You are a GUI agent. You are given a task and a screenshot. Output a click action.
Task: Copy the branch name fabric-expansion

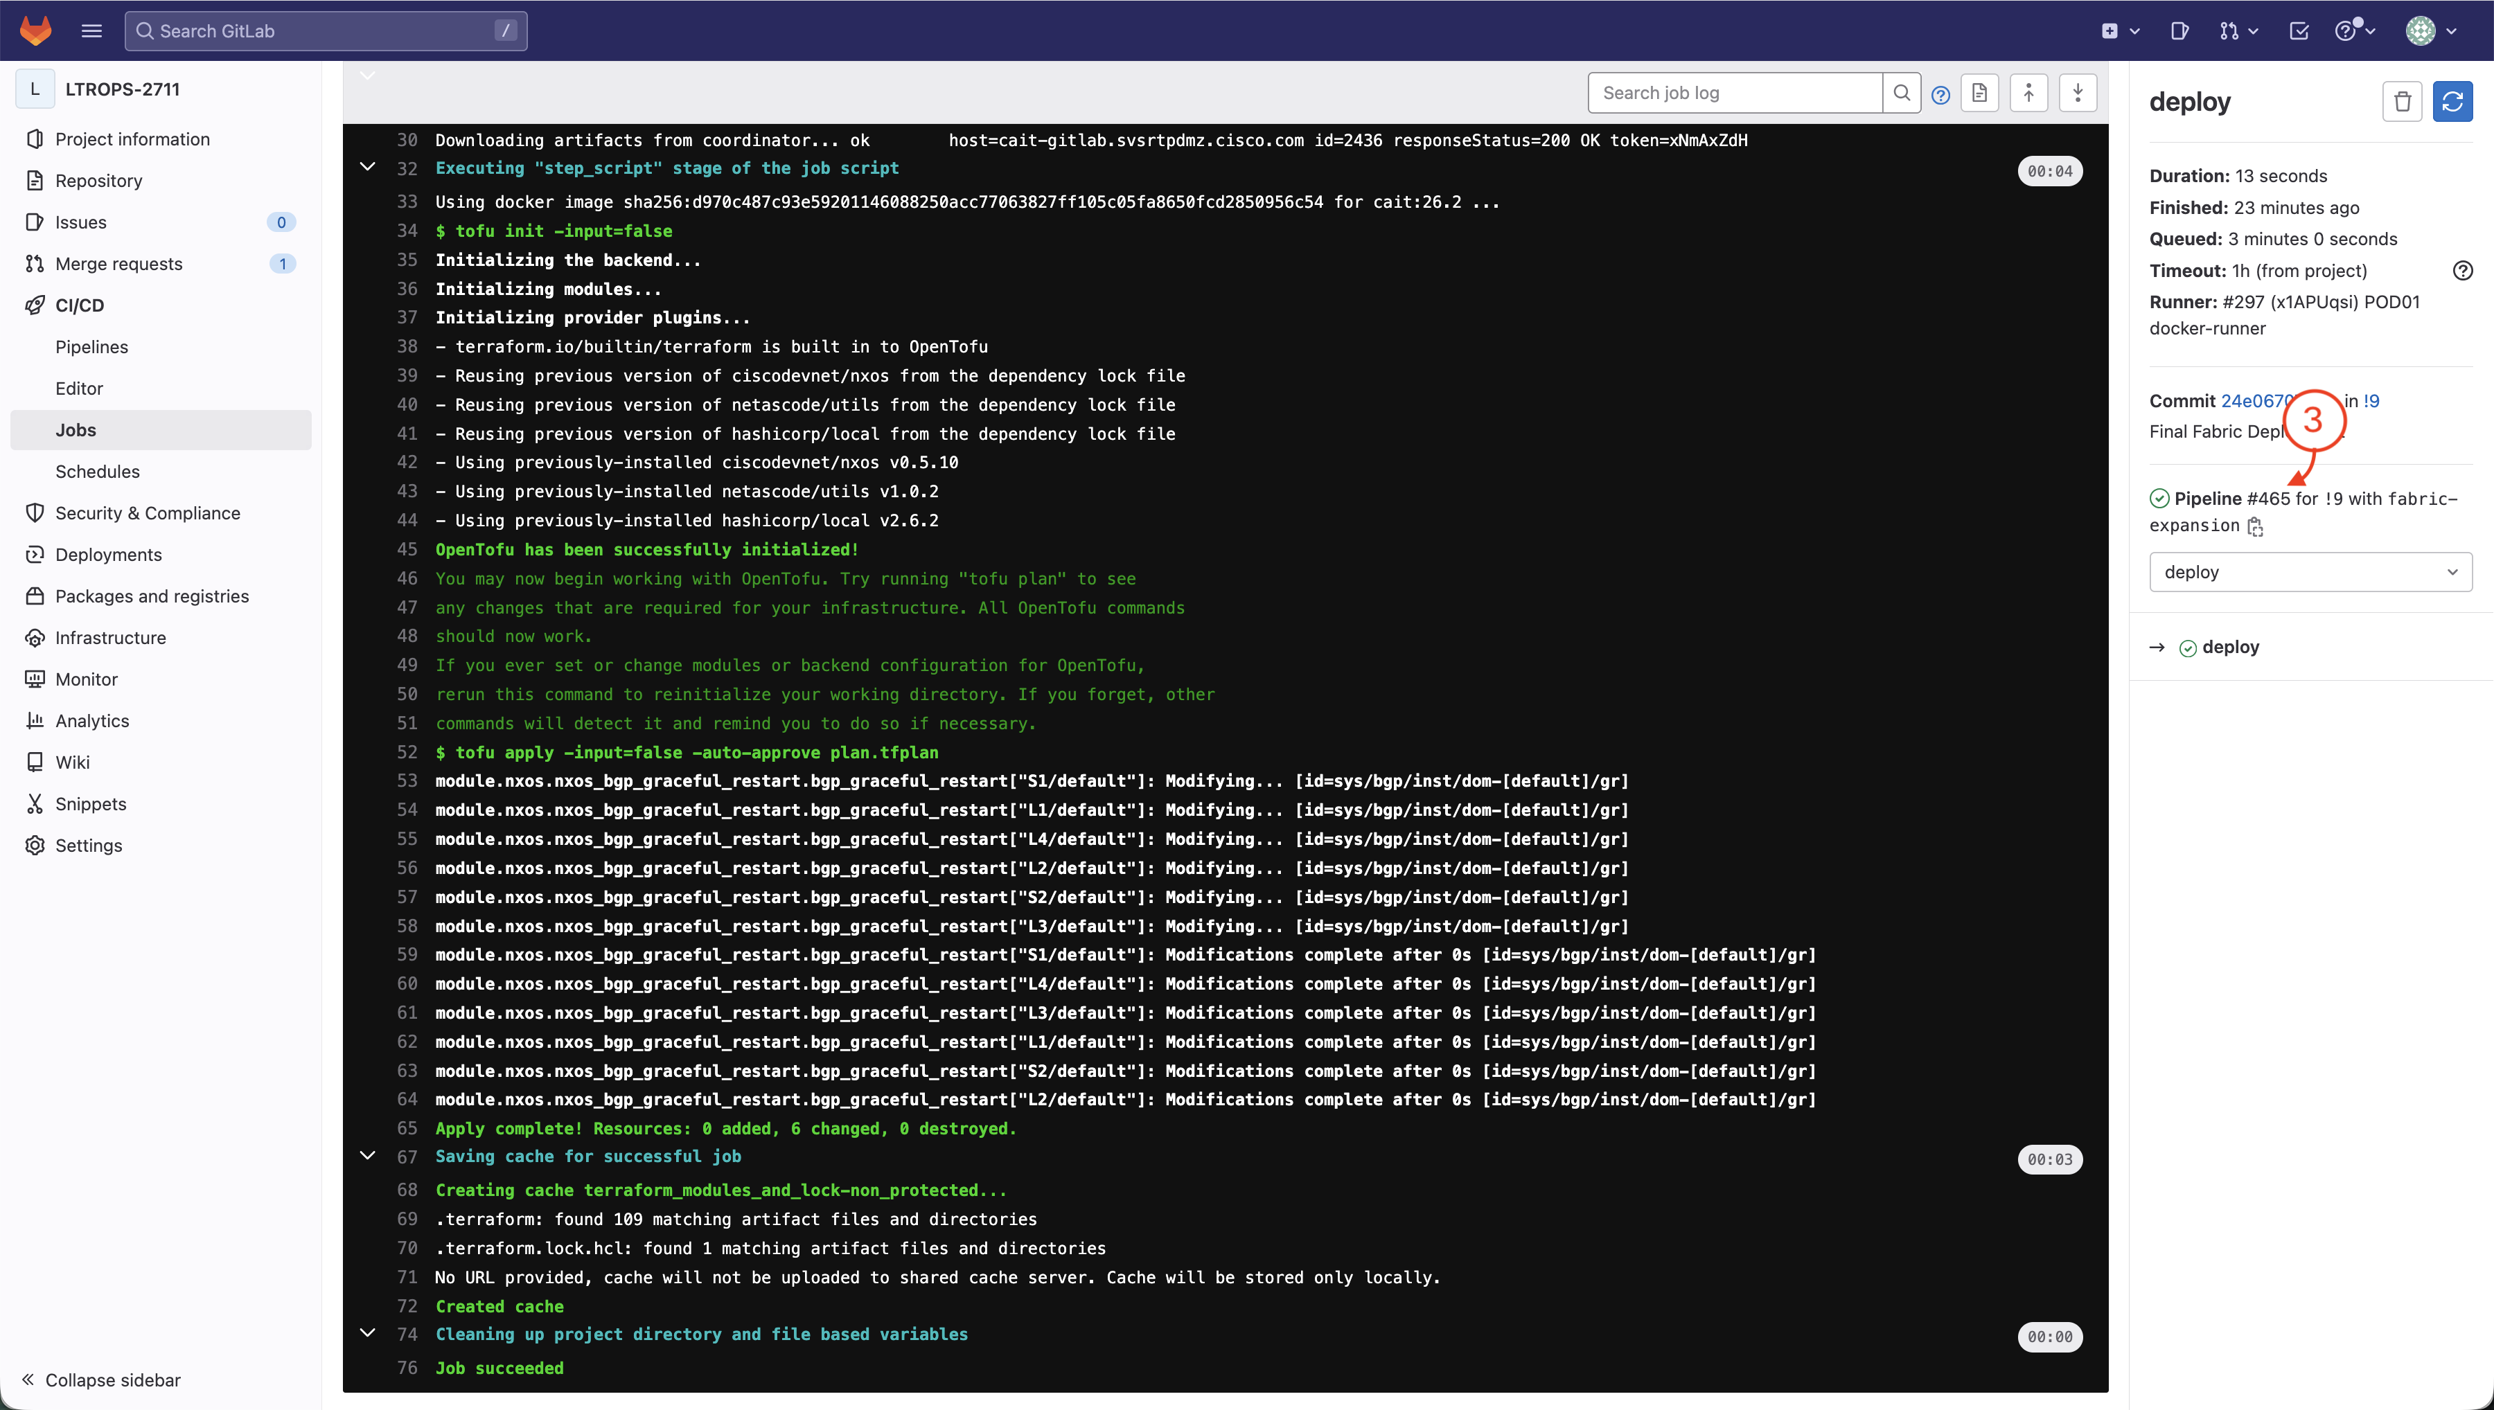pyautogui.click(x=2256, y=527)
